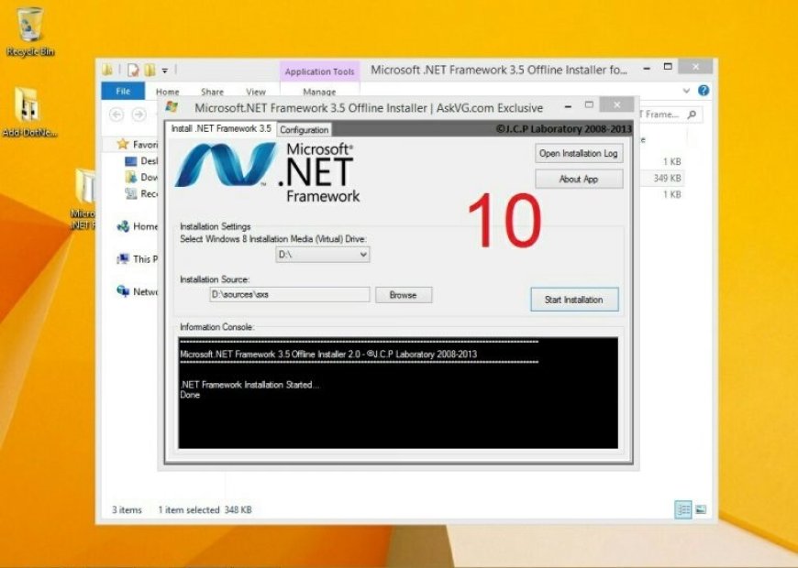This screenshot has height=568, width=798.
Task: Click '1 item selected 348 KB' status text
Action: point(205,509)
